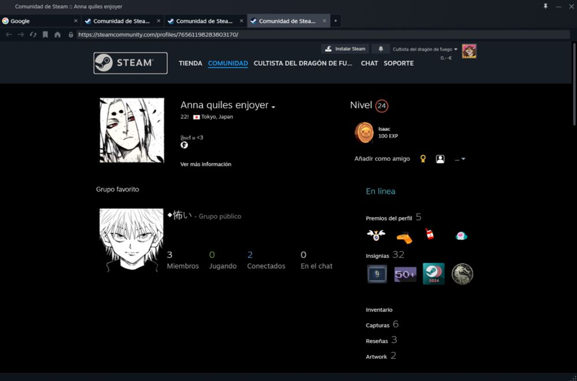The image size is (577, 381).
Task: Click the 0 Jugando group stat
Action: [x=223, y=260]
